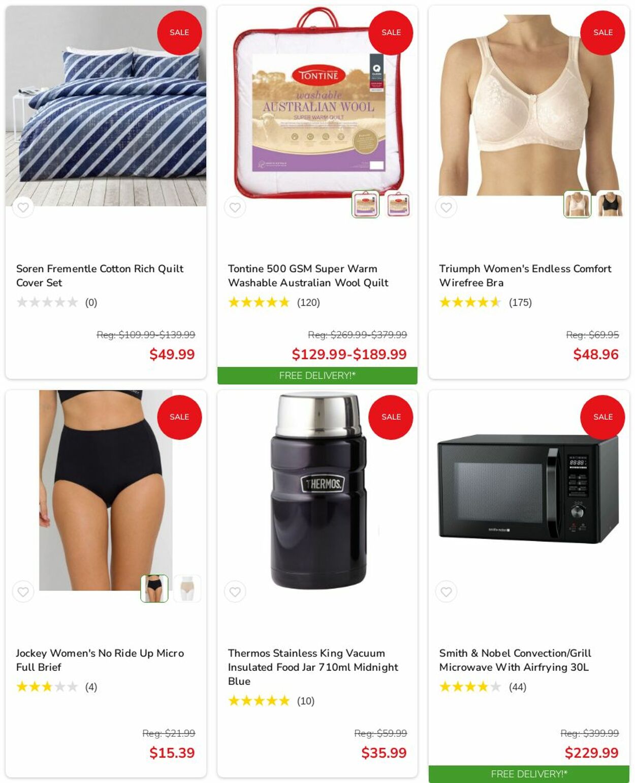
Task: Save Jockey full brief with heart icon
Action: [x=23, y=591]
